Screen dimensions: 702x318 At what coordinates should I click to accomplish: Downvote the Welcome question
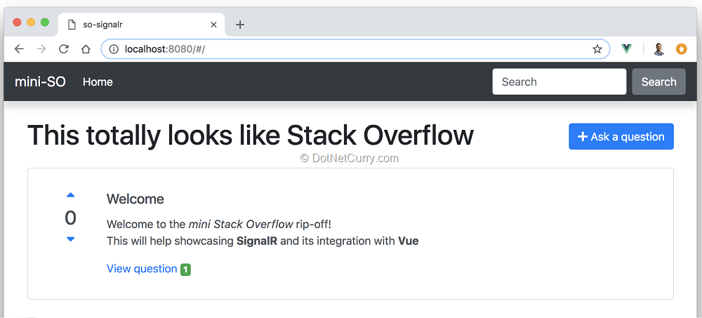tap(71, 239)
